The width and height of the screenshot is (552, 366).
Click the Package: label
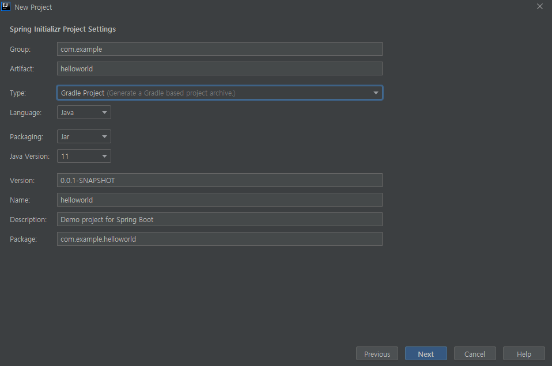pos(23,239)
